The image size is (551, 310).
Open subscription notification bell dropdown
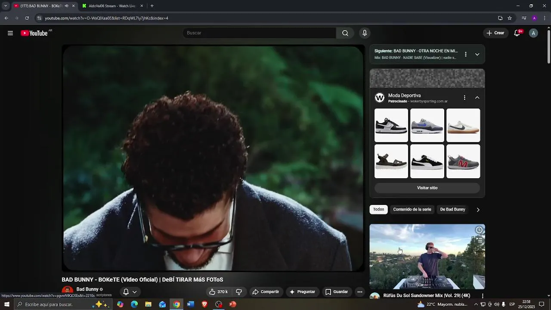tap(130, 292)
